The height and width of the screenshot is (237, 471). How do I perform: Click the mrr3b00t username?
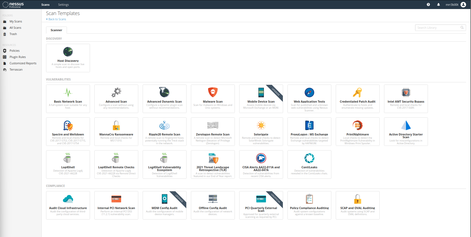pos(452,5)
